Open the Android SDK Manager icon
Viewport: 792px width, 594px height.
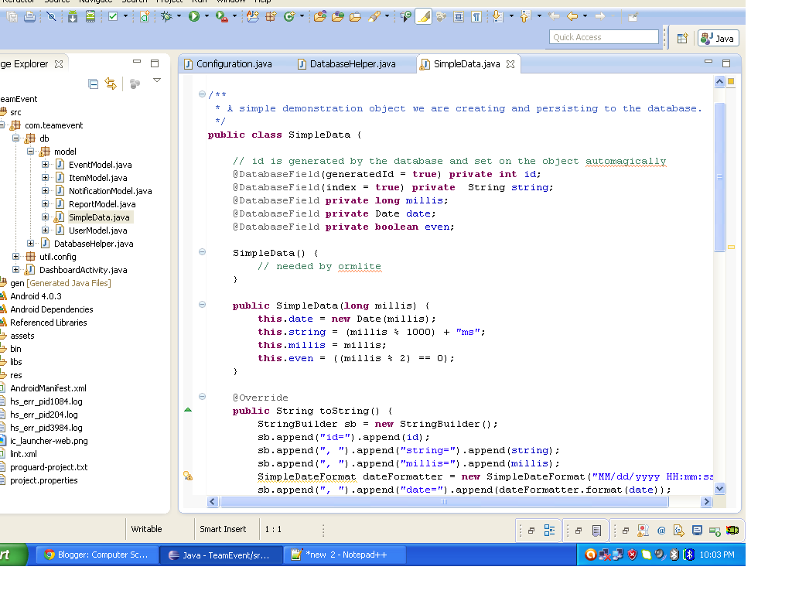(x=73, y=17)
